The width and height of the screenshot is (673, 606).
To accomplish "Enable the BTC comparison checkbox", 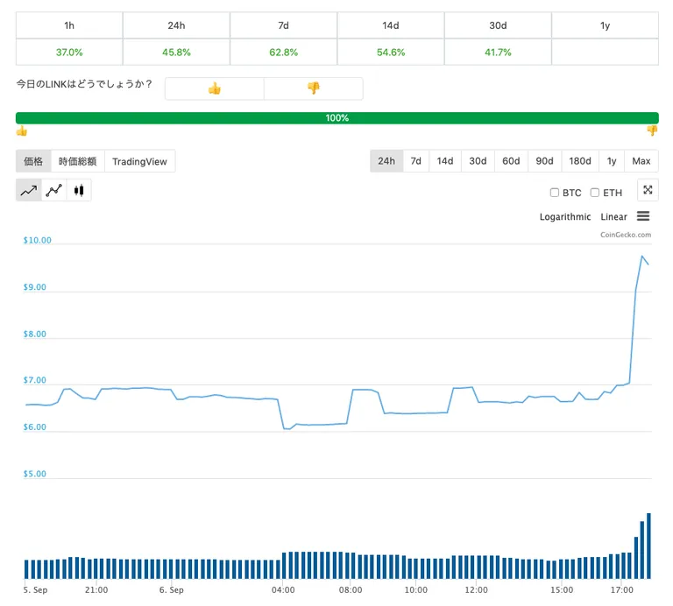I will (555, 193).
